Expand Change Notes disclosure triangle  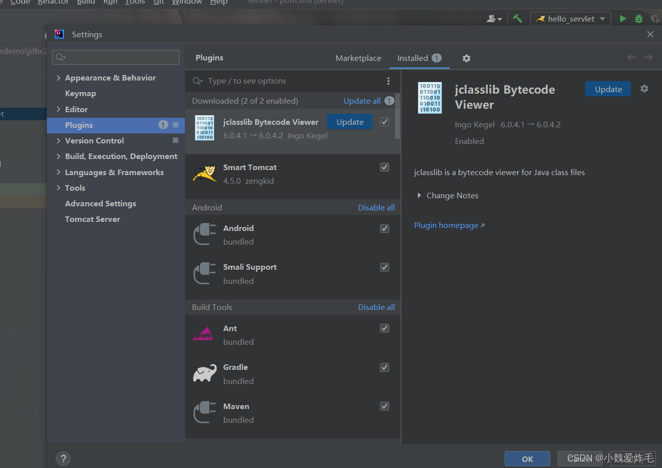(x=419, y=195)
